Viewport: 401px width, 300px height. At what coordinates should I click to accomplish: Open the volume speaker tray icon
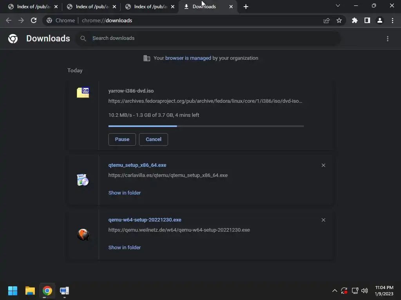click(365, 291)
